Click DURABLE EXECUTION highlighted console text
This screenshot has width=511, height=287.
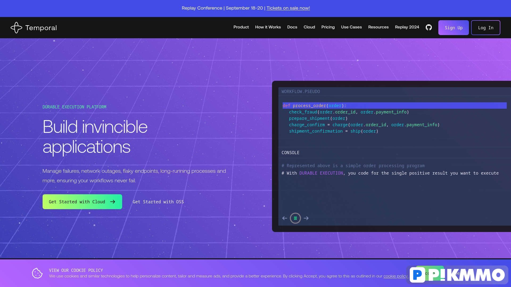(x=321, y=173)
